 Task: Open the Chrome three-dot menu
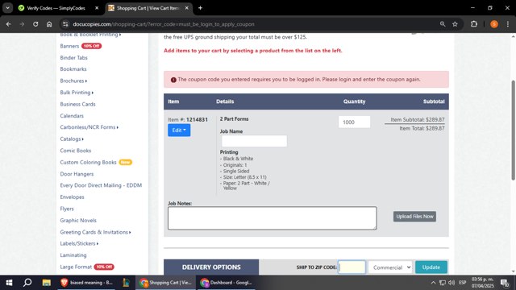tap(508, 24)
